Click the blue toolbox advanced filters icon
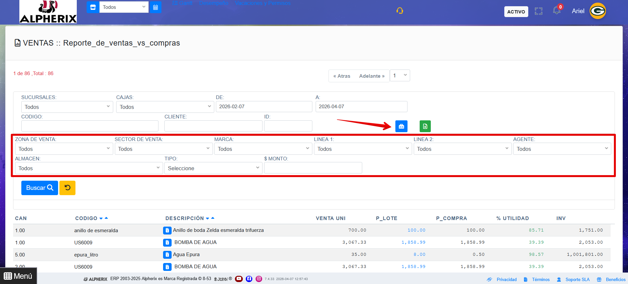628x284 pixels. point(401,126)
